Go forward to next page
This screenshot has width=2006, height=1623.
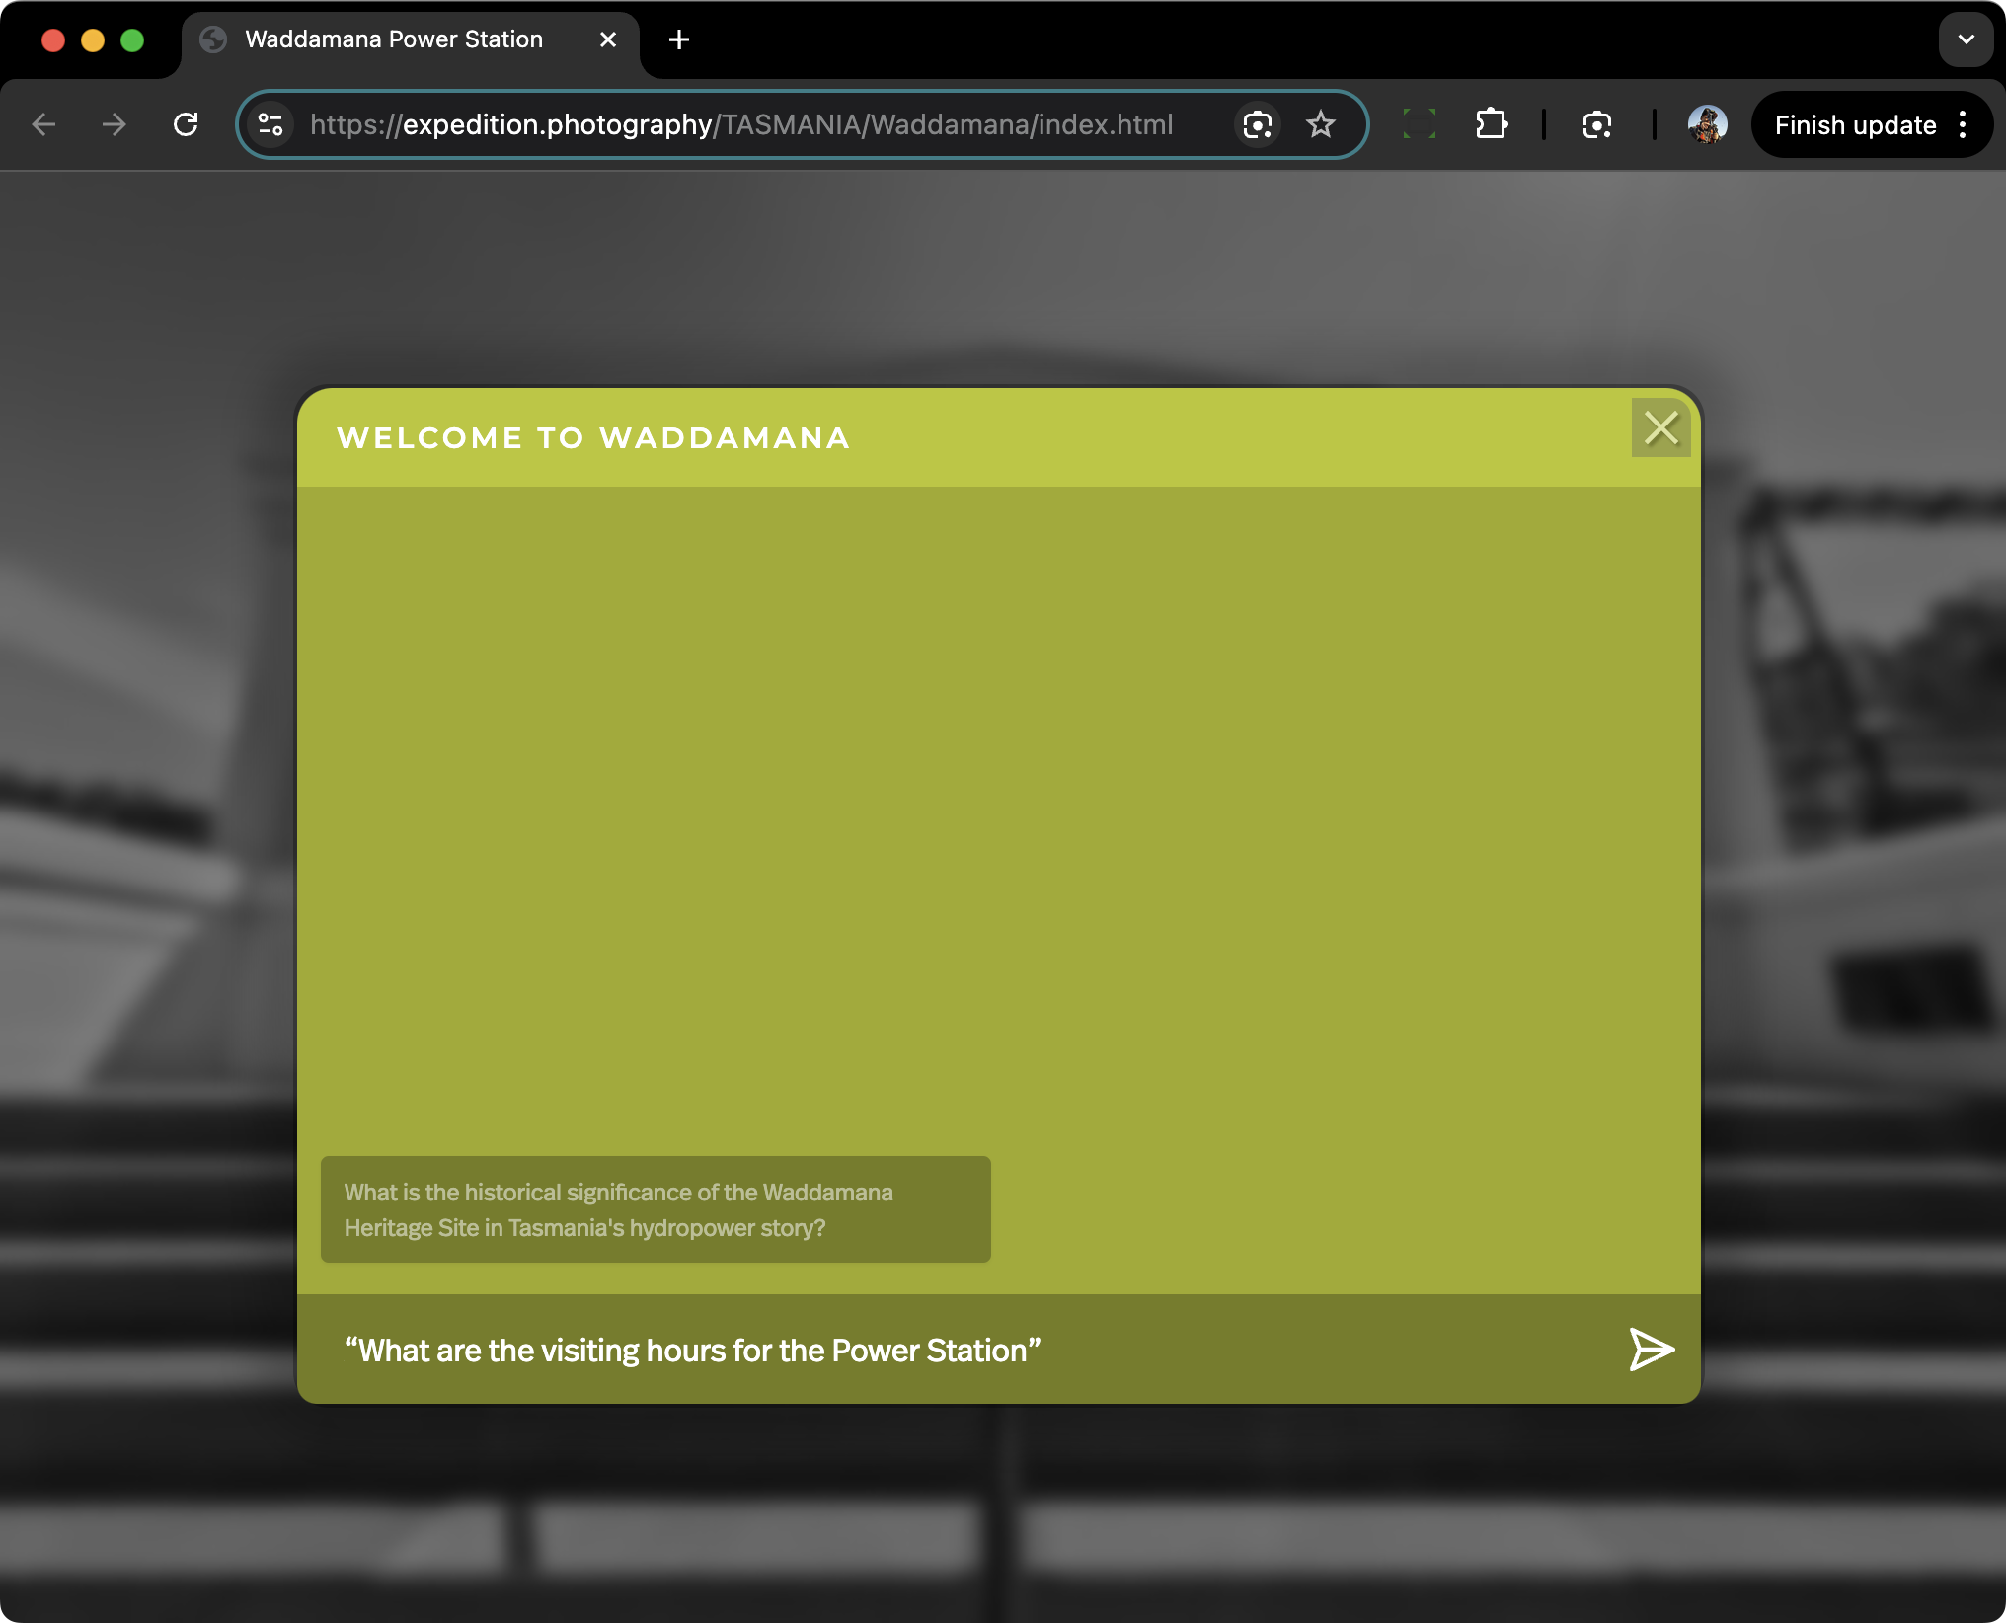click(115, 124)
